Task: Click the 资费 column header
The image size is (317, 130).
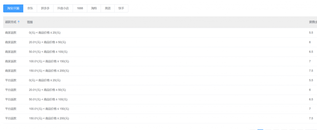Action: point(312,22)
